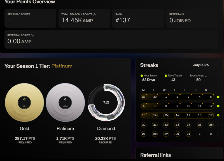224x161 pixels.
Task: Click the Referral links heading
Action: (x=156, y=155)
